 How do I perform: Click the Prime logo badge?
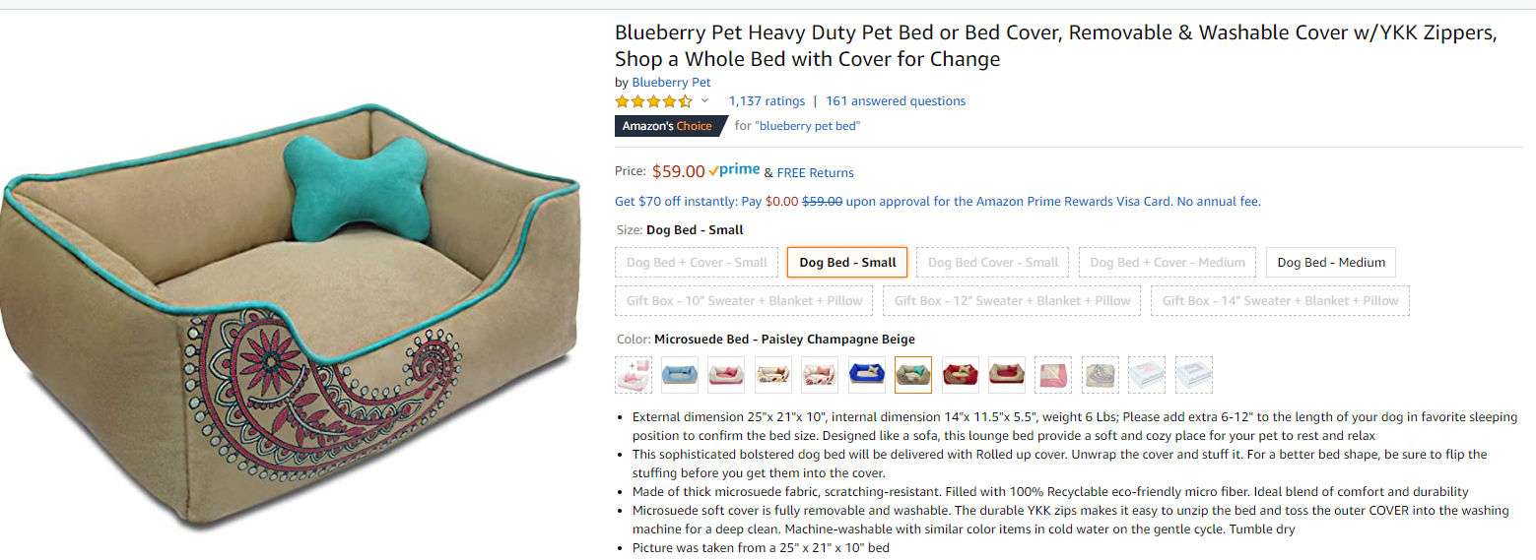pos(734,170)
